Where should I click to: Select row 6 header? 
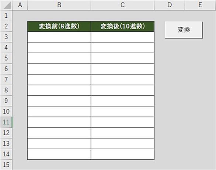click(x=6, y=69)
